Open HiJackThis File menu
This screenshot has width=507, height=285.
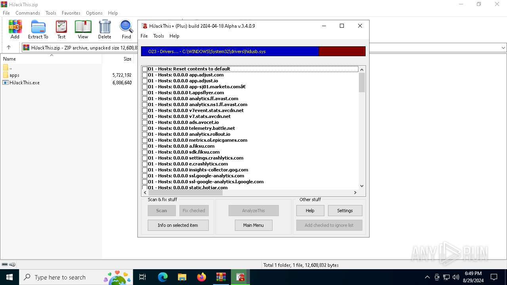(144, 36)
